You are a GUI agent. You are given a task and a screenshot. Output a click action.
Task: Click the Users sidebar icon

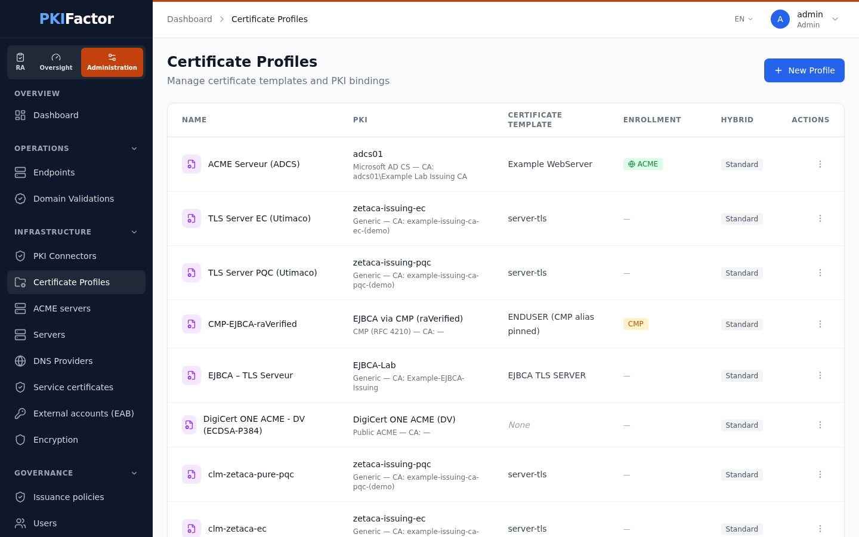(20, 523)
